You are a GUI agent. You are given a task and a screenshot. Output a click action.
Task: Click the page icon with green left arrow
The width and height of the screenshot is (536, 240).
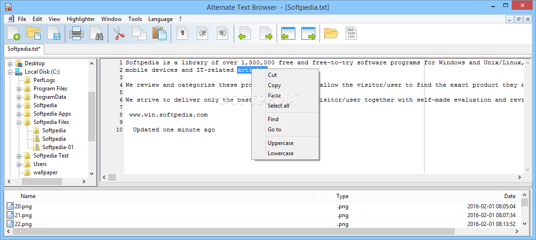tap(245, 34)
